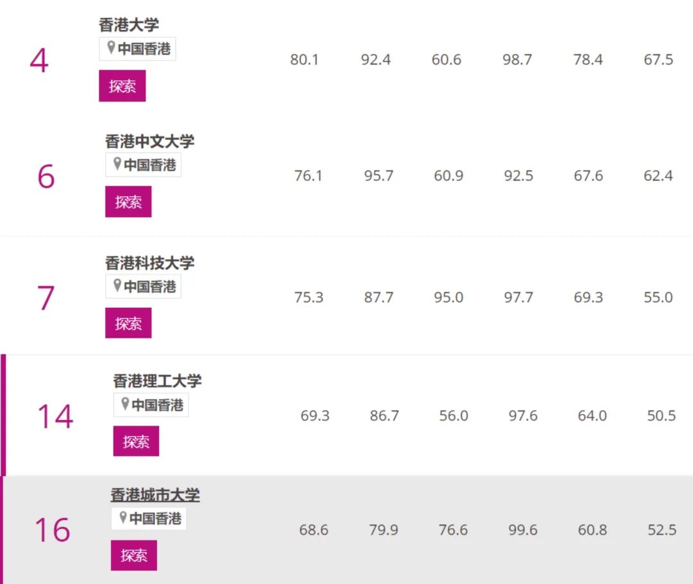Select the 中国香港 location tag of 香港大学
Image resolution: width=693 pixels, height=584 pixels.
point(137,49)
